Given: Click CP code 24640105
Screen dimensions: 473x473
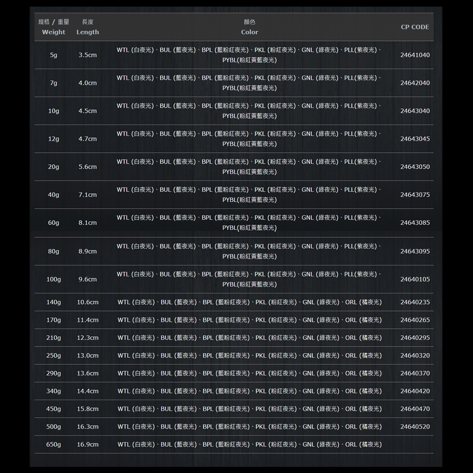Looking at the screenshot, I should (x=415, y=279).
